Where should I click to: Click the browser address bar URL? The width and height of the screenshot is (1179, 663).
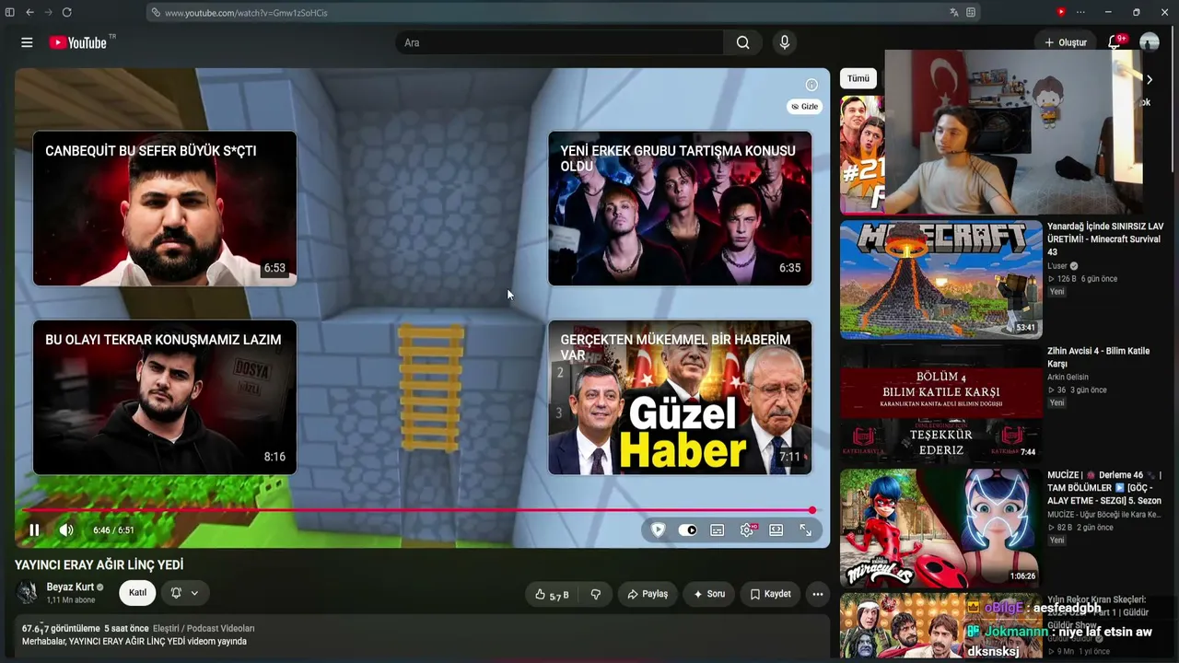246,13
